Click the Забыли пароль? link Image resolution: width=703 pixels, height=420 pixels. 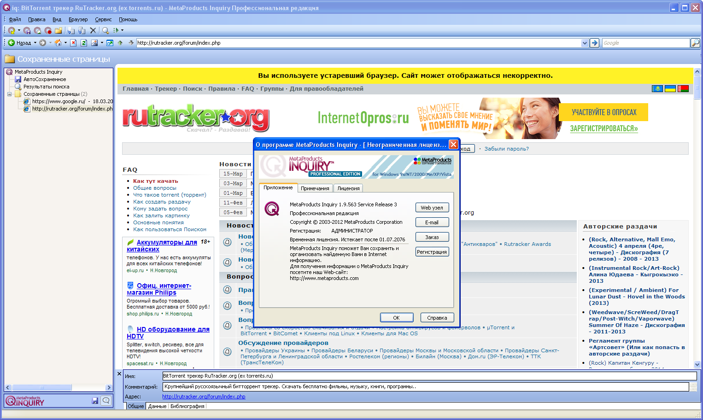pos(506,149)
